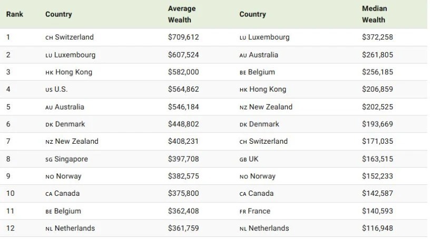This screenshot has width=432, height=239.
Task: Click the rank 12 row number
Action: (11, 228)
